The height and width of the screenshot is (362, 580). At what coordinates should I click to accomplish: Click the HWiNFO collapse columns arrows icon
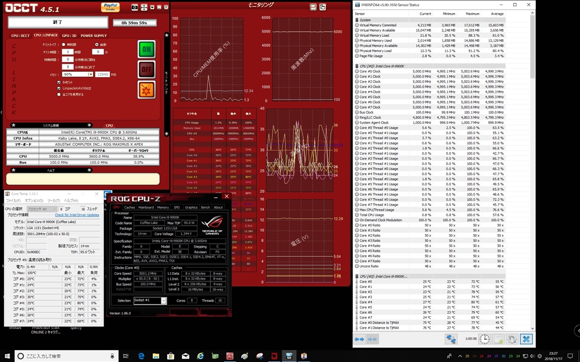(372, 339)
